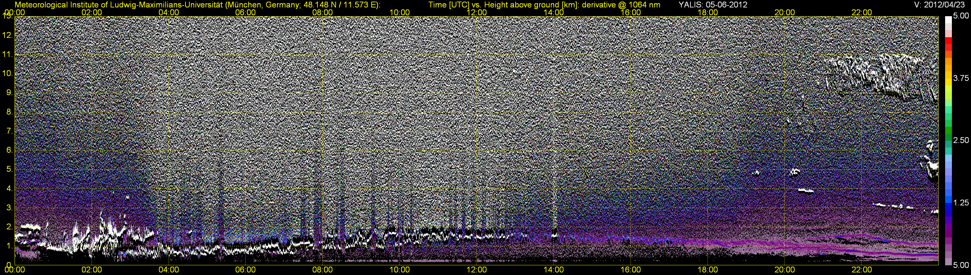971x275 pixels.
Task: Click the 12:00 label on upper time axis
Action: (x=476, y=12)
